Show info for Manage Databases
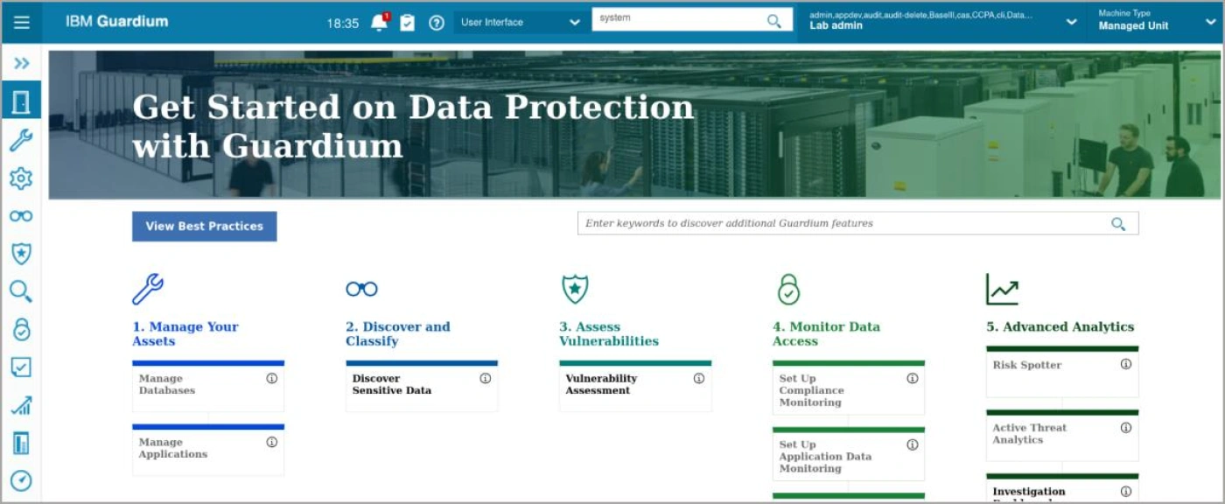 click(272, 378)
